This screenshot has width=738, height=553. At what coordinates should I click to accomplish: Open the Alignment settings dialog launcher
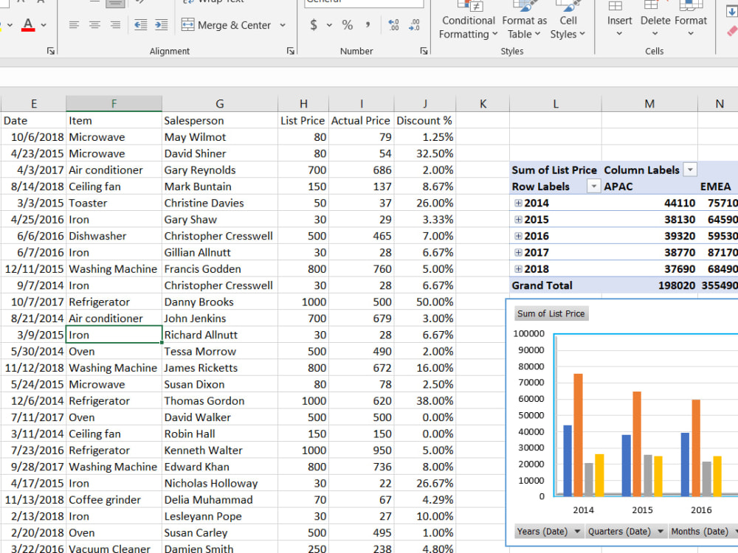(291, 51)
